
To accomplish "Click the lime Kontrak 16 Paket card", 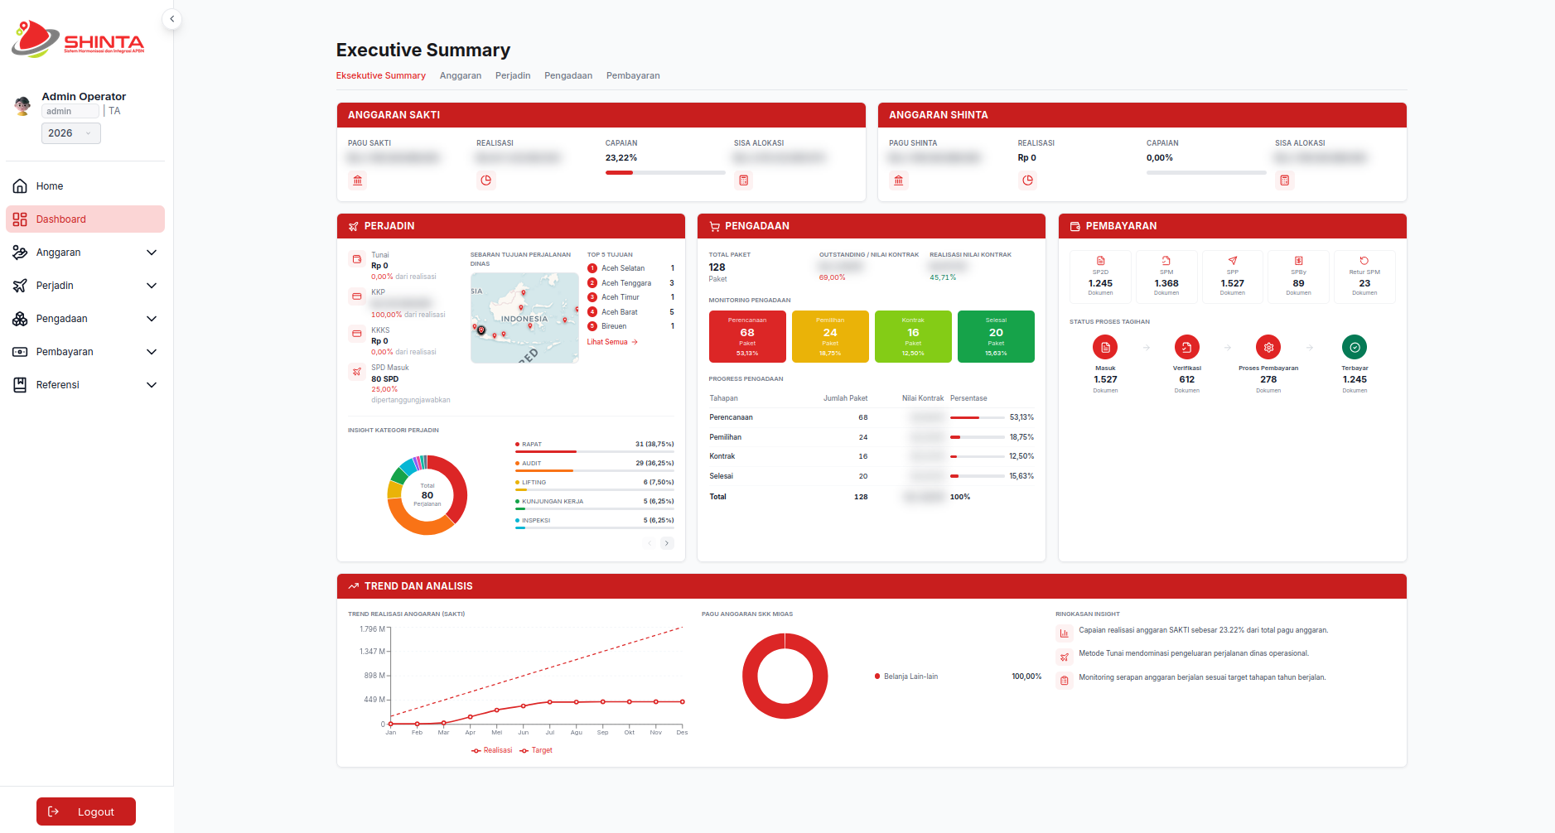I will tap(913, 336).
